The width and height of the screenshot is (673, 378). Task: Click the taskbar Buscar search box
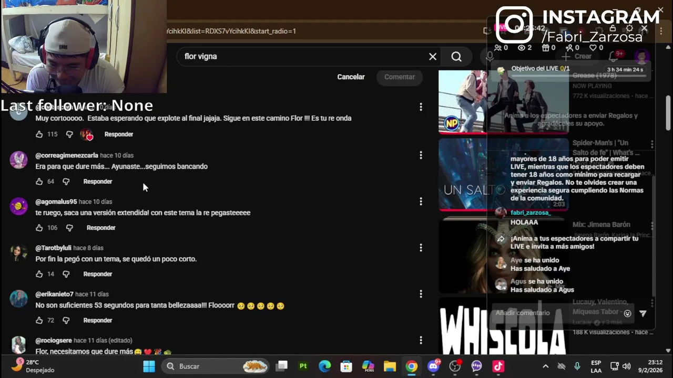[x=216, y=366]
